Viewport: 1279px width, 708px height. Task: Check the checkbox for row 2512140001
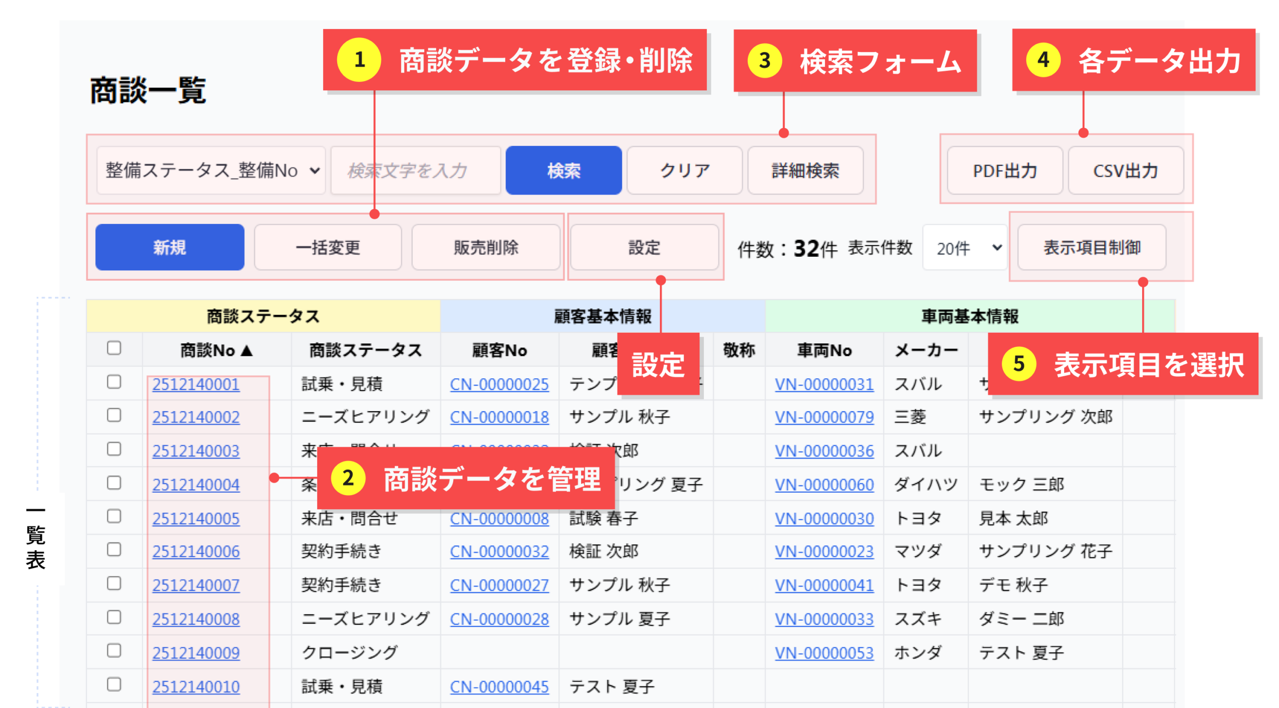pos(114,382)
